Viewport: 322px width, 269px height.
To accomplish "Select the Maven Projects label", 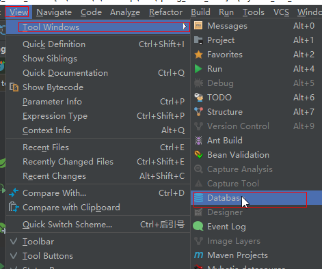I will (x=237, y=255).
